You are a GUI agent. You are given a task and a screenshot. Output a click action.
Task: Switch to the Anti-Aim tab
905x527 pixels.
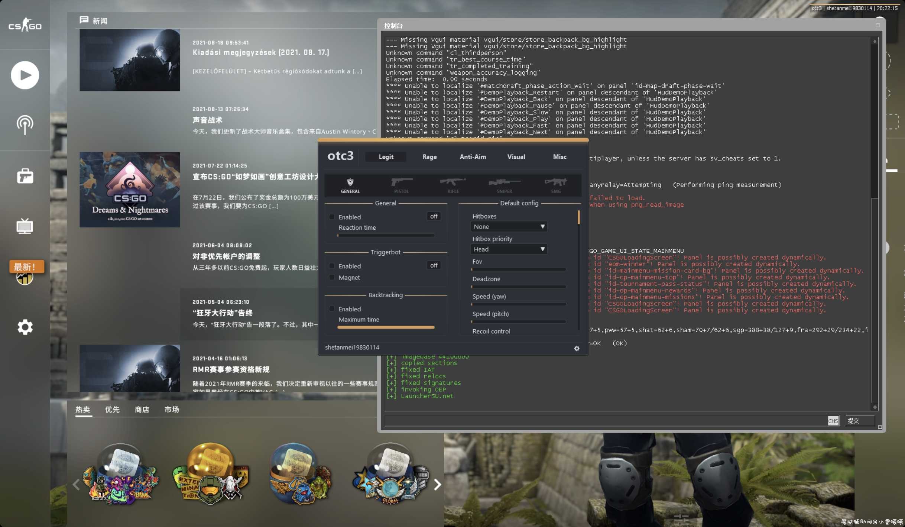point(473,157)
